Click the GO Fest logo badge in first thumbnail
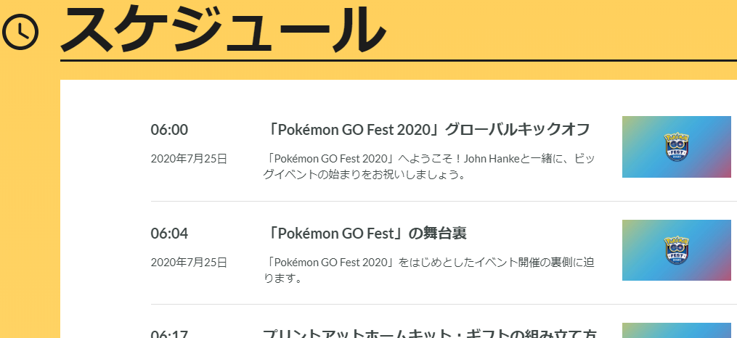Viewport: 737px width, 338px height. point(676,147)
